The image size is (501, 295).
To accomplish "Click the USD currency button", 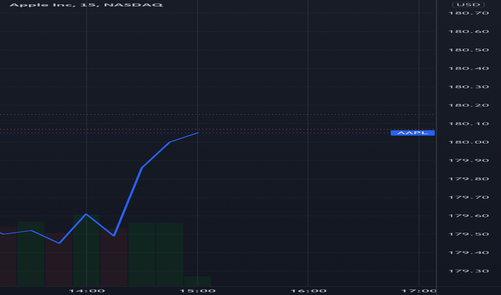I will pos(468,5).
